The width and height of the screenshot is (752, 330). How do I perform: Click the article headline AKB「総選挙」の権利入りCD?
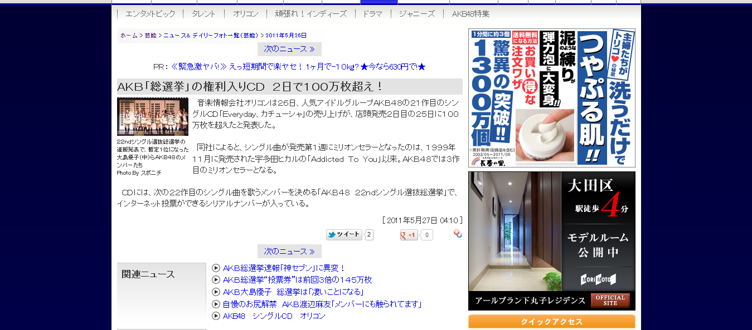click(250, 86)
